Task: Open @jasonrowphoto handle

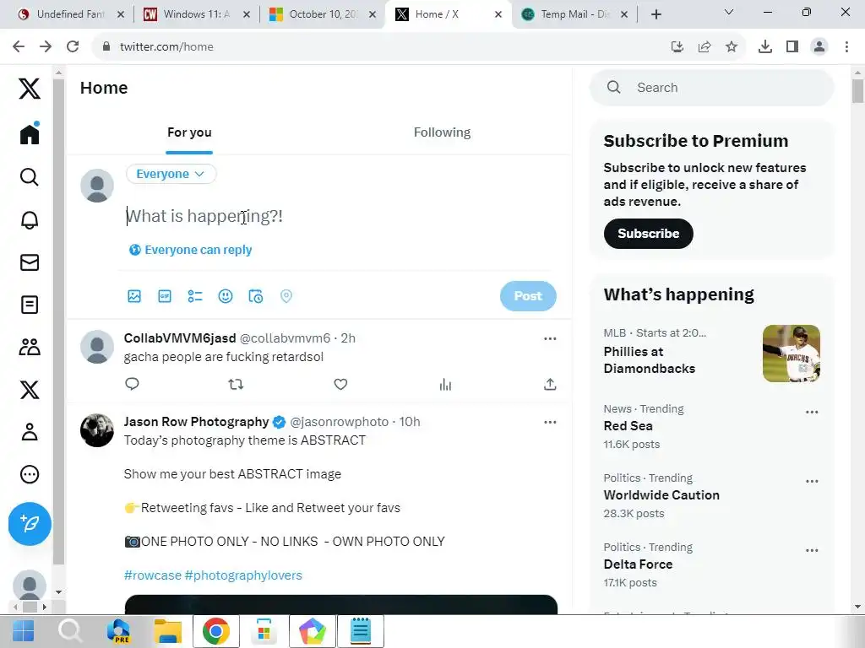Action: (x=340, y=422)
